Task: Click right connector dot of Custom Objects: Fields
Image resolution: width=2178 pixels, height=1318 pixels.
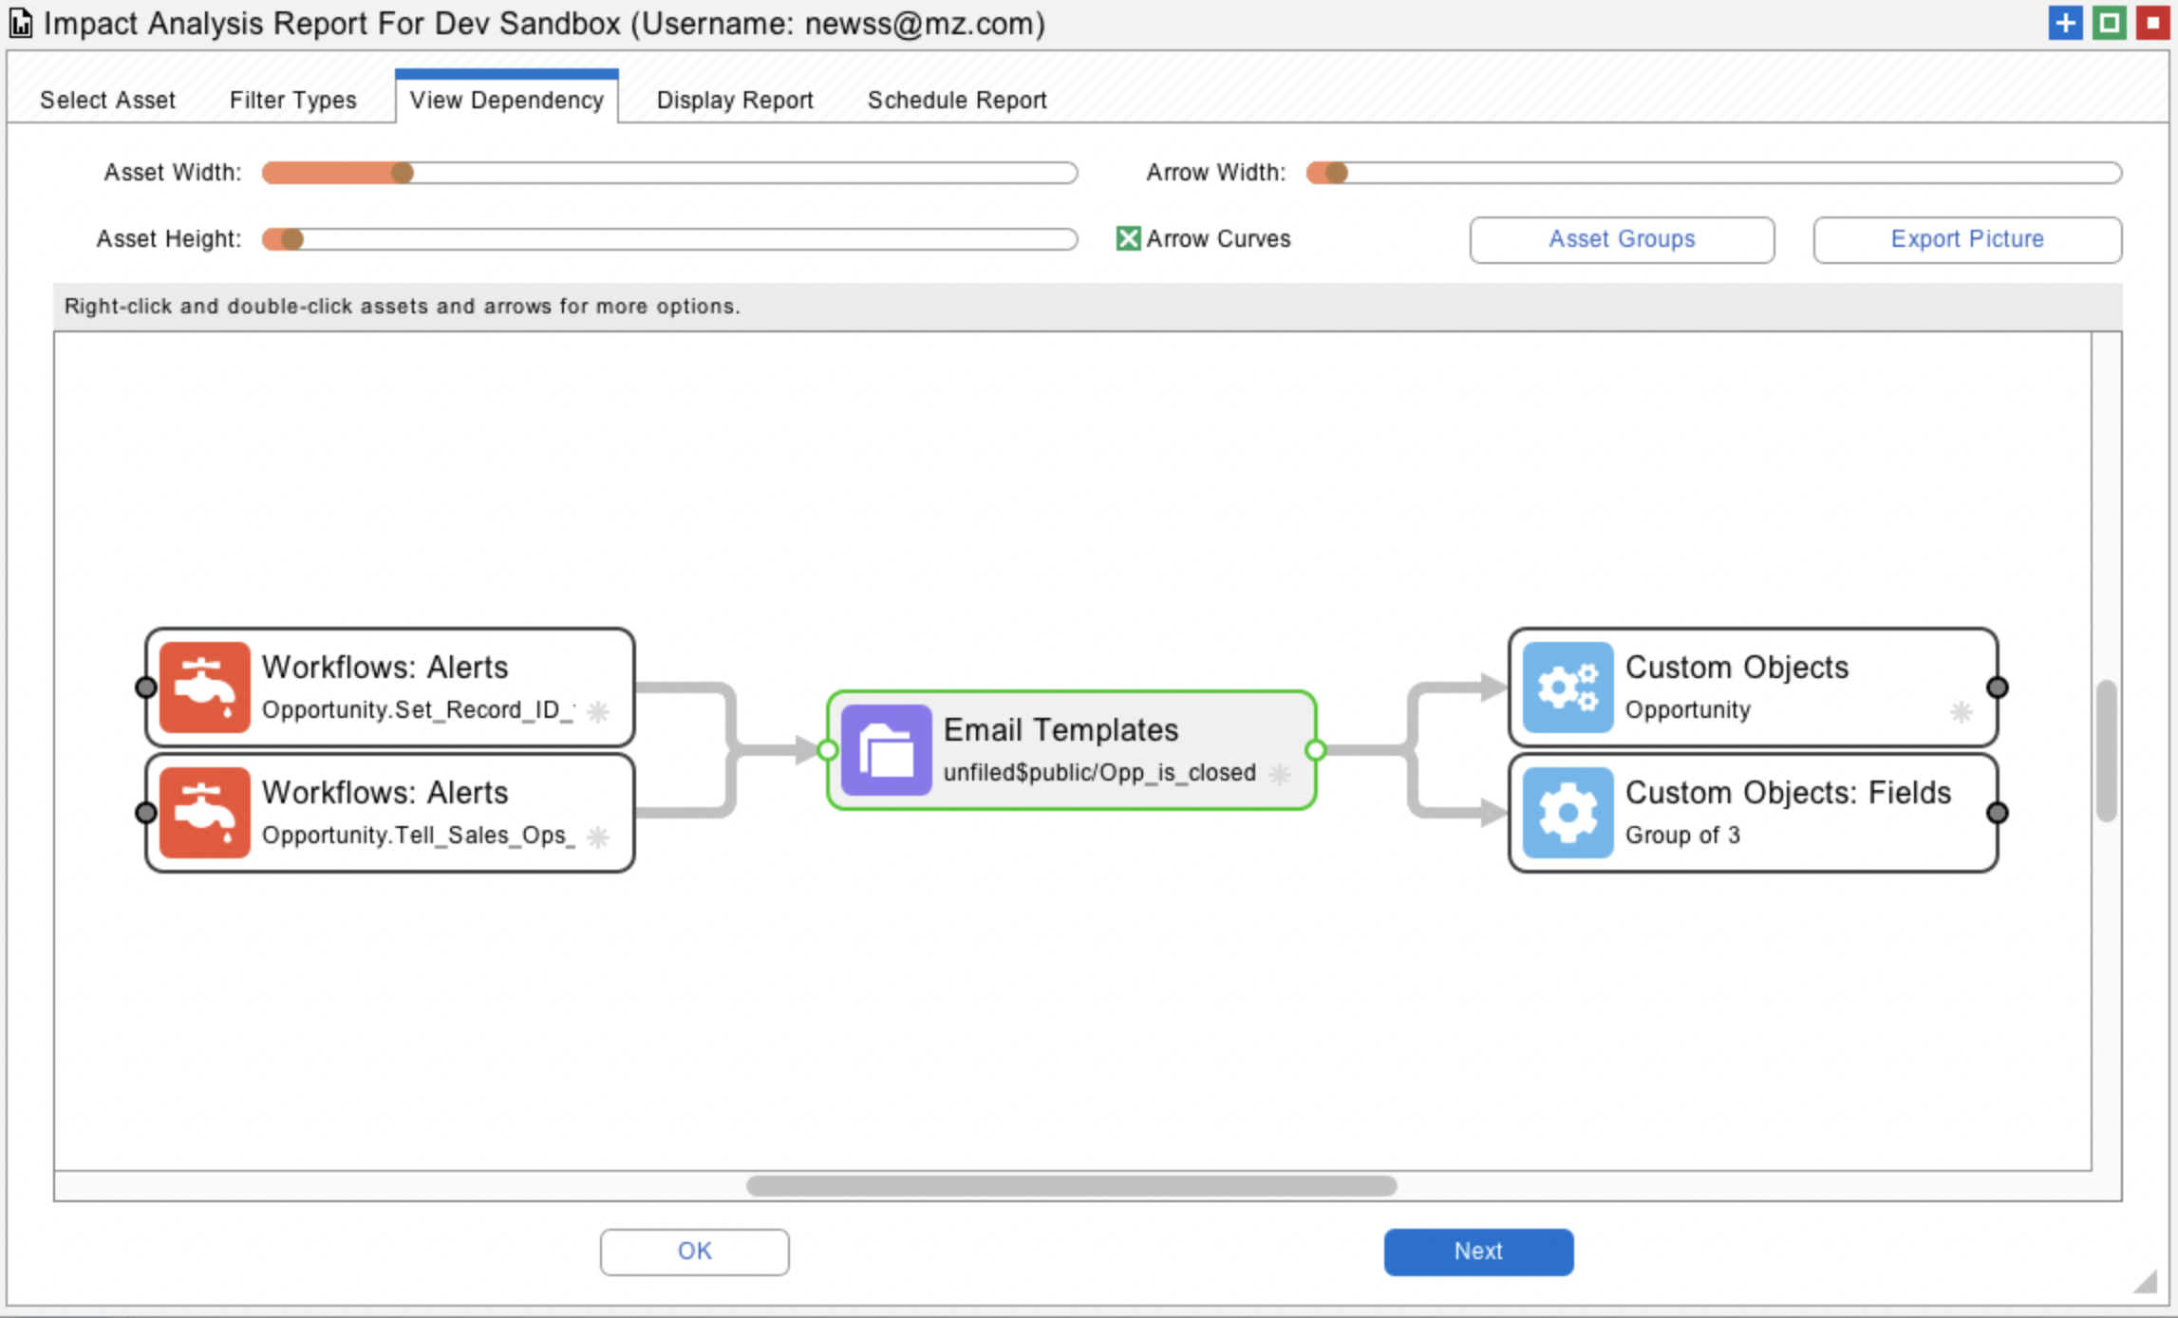Action: pos(1997,812)
